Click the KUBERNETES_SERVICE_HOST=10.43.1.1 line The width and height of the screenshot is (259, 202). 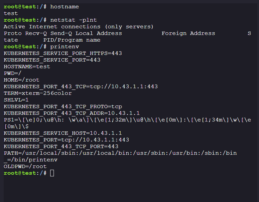pyautogui.click(x=63, y=133)
